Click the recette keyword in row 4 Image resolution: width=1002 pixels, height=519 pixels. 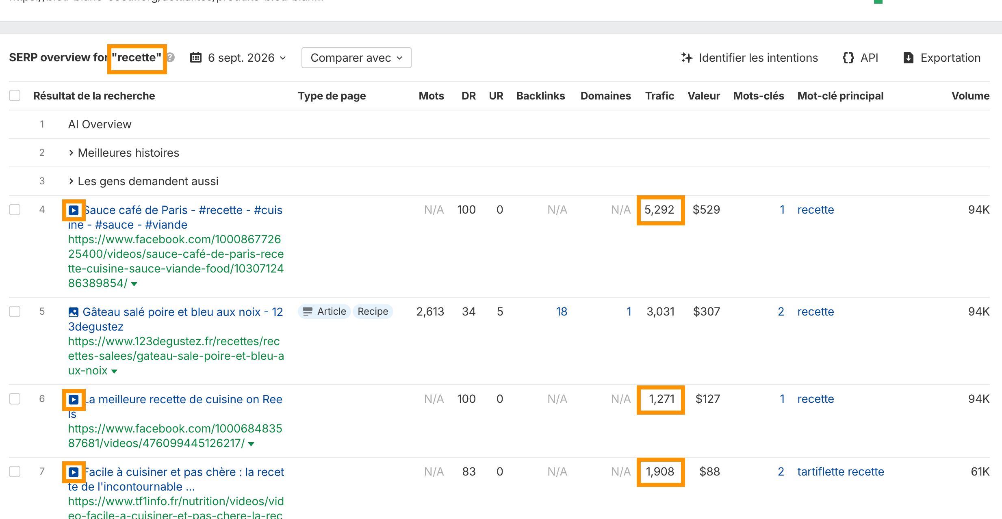tap(815, 210)
